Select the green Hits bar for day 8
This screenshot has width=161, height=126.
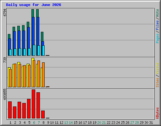[42, 37]
